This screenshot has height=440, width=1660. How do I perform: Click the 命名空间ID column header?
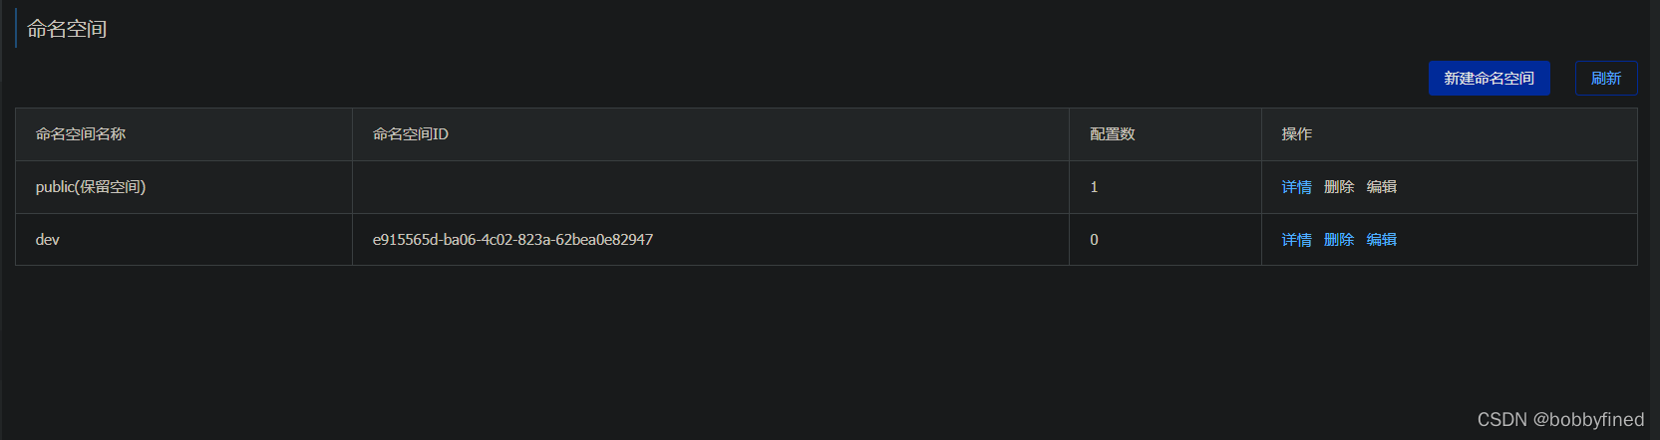pyautogui.click(x=411, y=134)
